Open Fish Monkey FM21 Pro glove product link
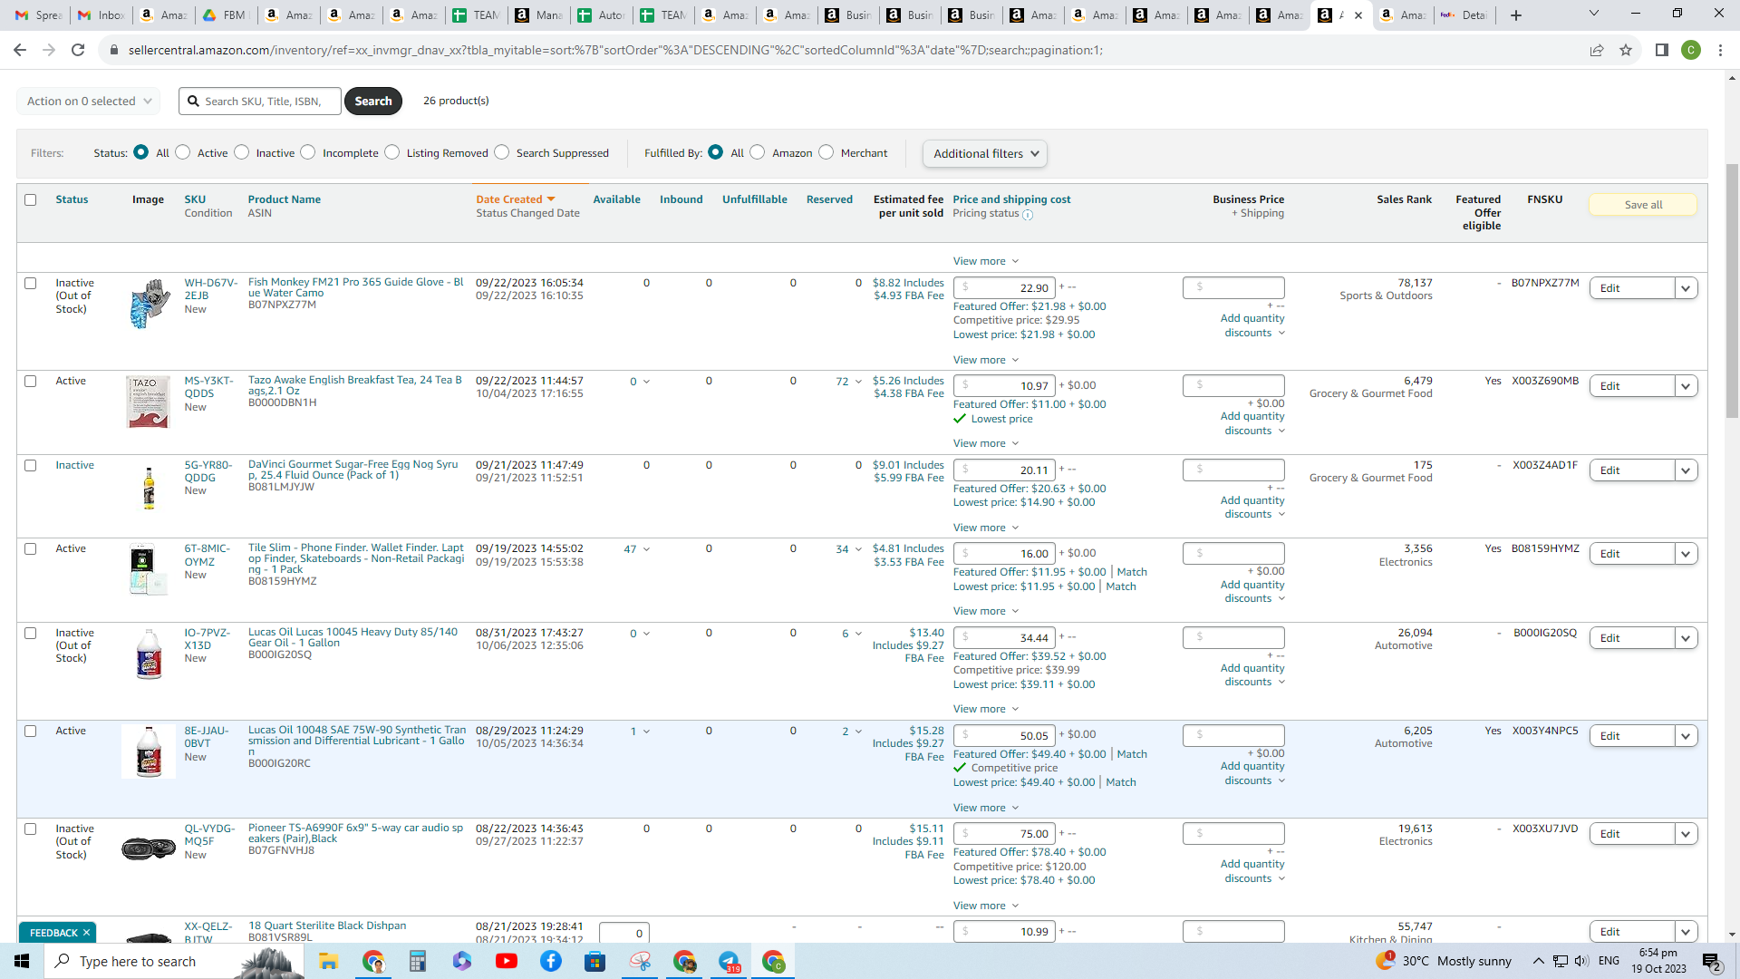This screenshot has width=1740, height=979. click(356, 287)
